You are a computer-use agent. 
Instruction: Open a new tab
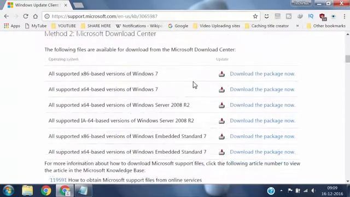click(78, 5)
